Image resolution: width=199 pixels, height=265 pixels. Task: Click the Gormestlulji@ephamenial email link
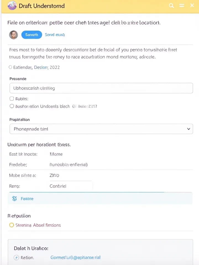[75, 258]
